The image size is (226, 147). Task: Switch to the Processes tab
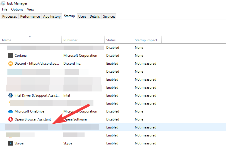point(9,17)
